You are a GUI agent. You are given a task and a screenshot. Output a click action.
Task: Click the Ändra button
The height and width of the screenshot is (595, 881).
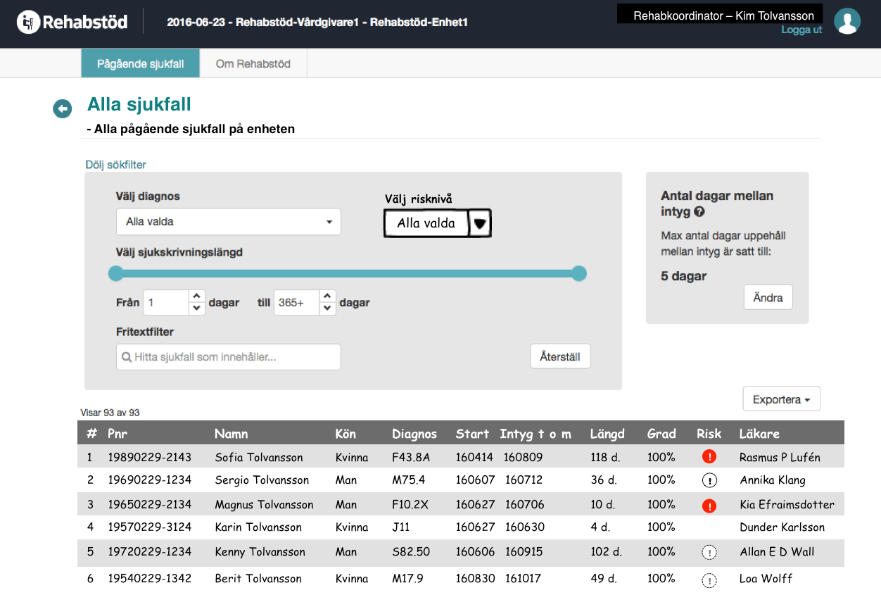768,297
